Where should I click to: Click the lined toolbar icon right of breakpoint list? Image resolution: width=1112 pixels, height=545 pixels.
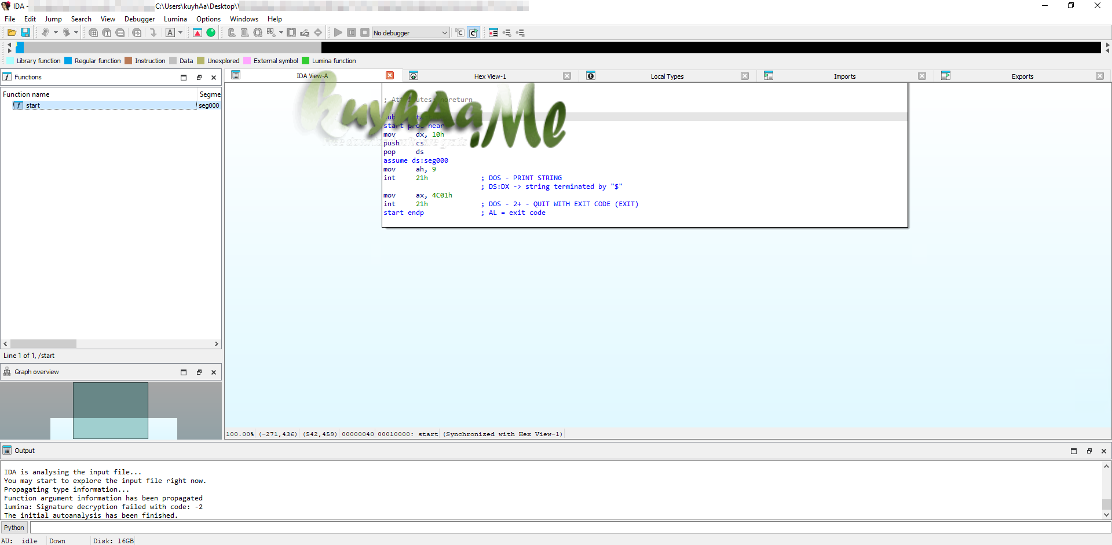pyautogui.click(x=507, y=32)
